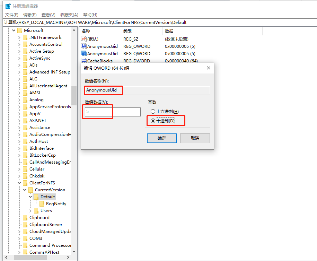The height and width of the screenshot is (261, 317).
Task: Expand the Users subkey
Action: pyautogui.click(x=30, y=211)
